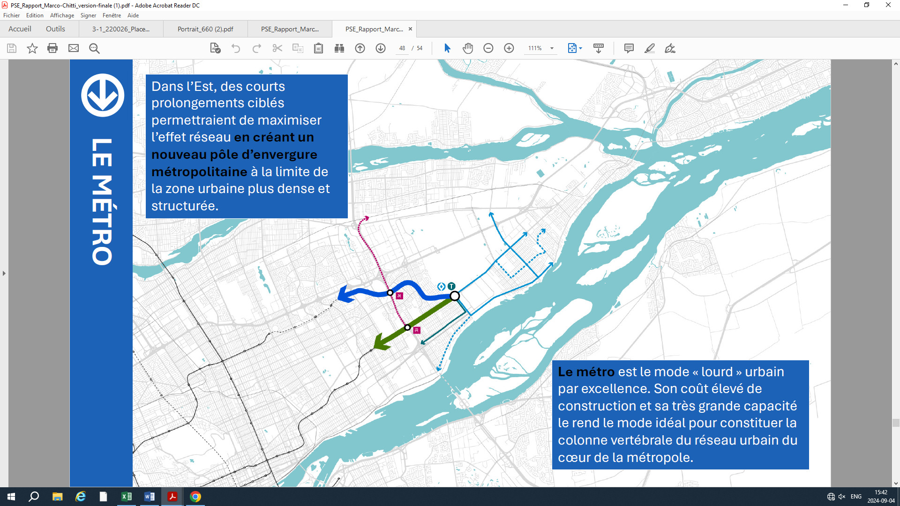
Task: Select the Hand pan tool
Action: 467,48
